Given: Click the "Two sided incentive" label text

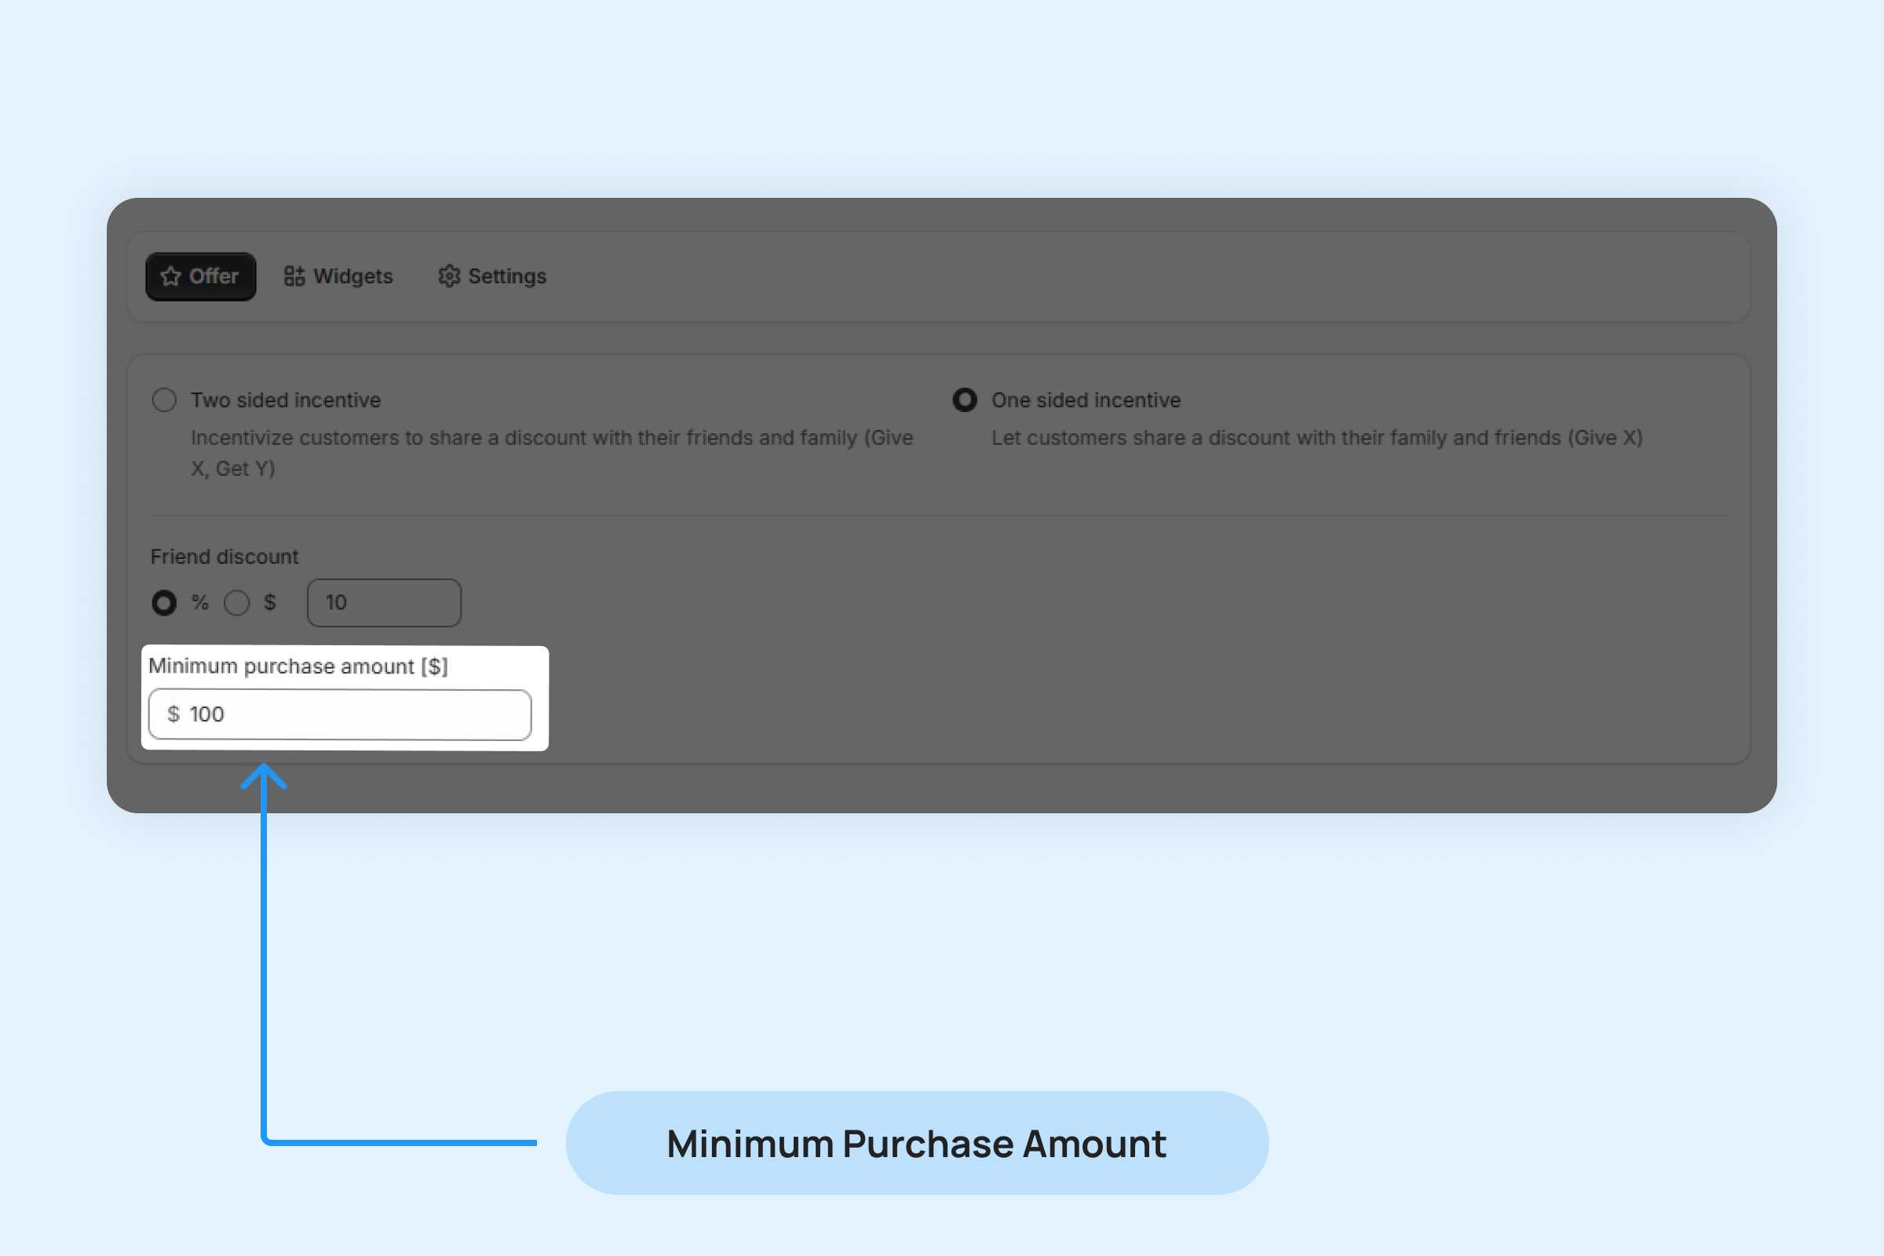Looking at the screenshot, I should (x=285, y=400).
